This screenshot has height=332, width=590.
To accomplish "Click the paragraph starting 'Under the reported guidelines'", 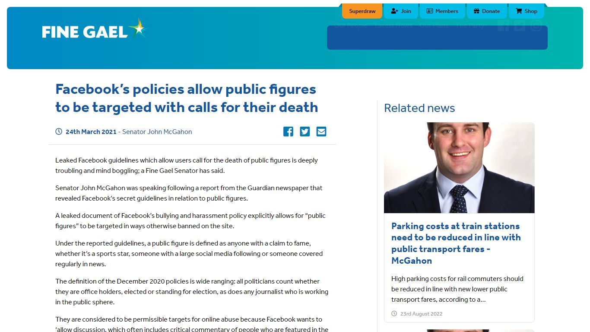I will [x=189, y=254].
